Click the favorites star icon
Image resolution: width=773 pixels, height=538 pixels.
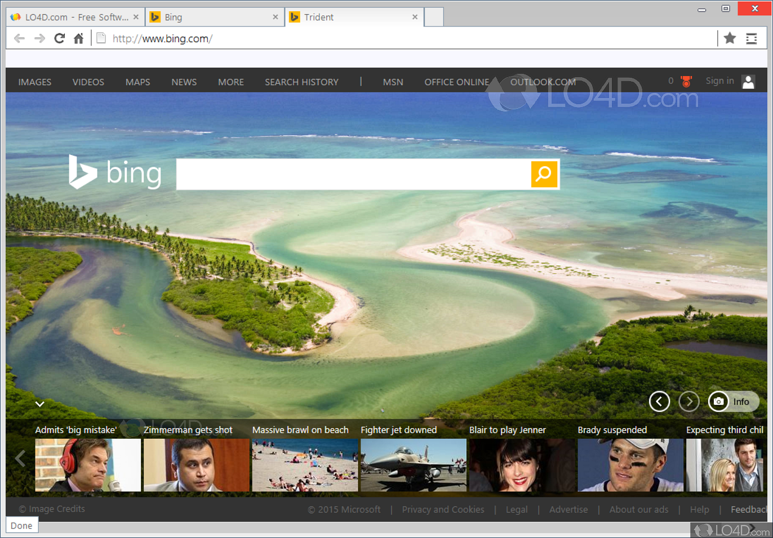pyautogui.click(x=729, y=38)
